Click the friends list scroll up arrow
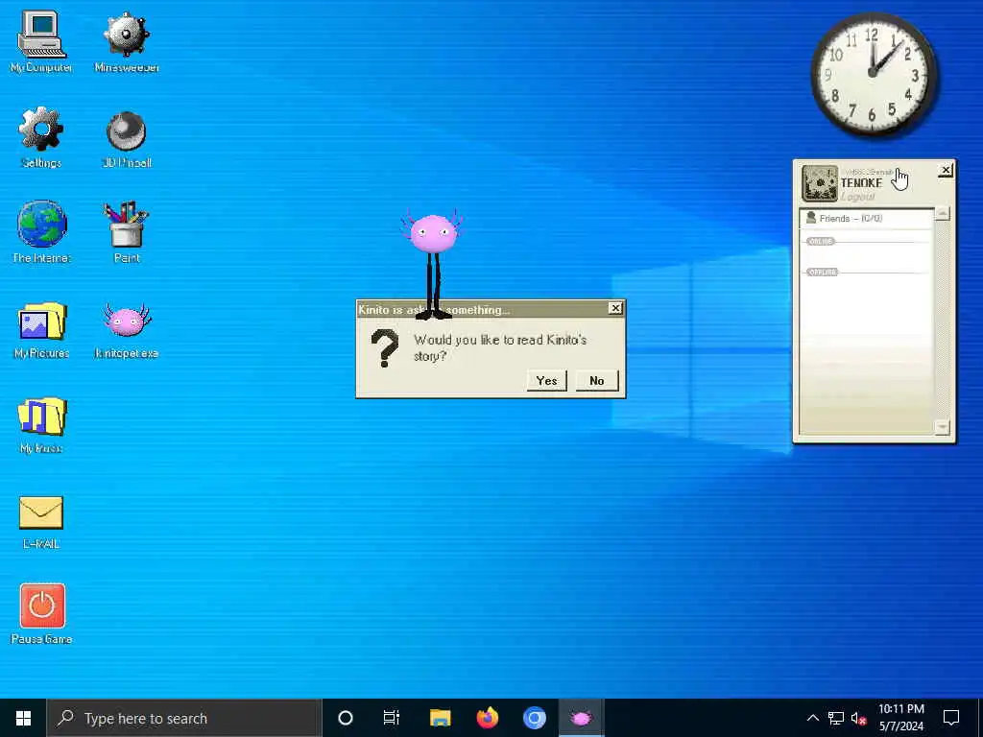The image size is (983, 737). tap(942, 214)
